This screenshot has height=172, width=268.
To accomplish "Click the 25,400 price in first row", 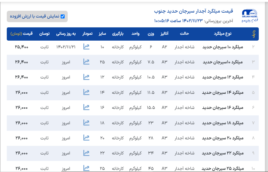I will click(x=21, y=47).
